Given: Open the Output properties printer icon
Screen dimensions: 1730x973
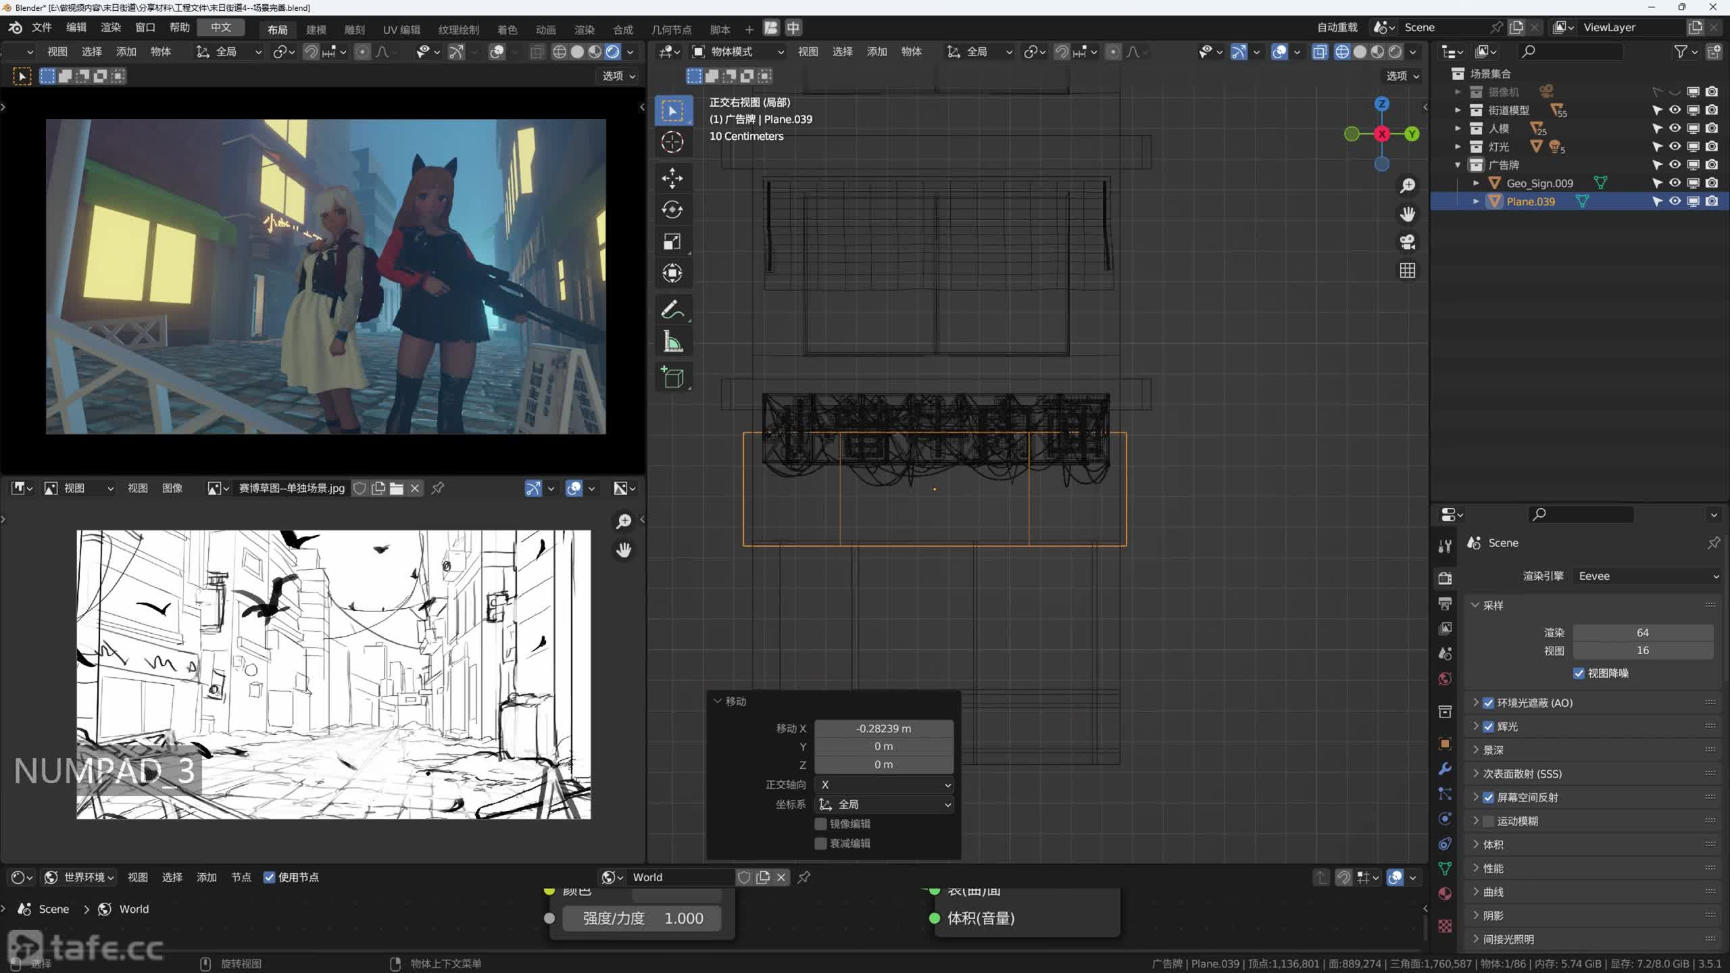Looking at the screenshot, I should 1445,603.
